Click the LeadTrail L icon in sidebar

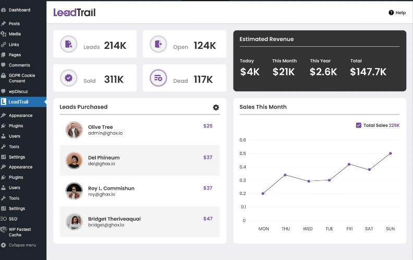click(3, 101)
